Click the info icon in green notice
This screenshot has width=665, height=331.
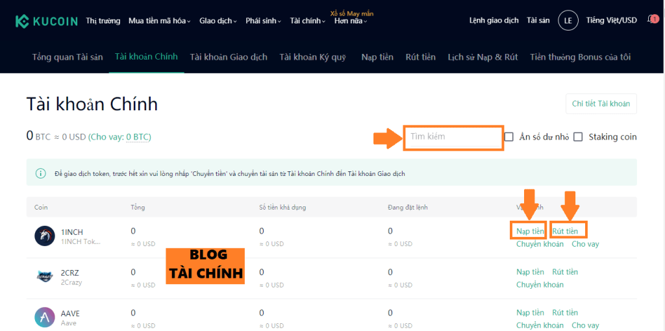[x=40, y=173]
